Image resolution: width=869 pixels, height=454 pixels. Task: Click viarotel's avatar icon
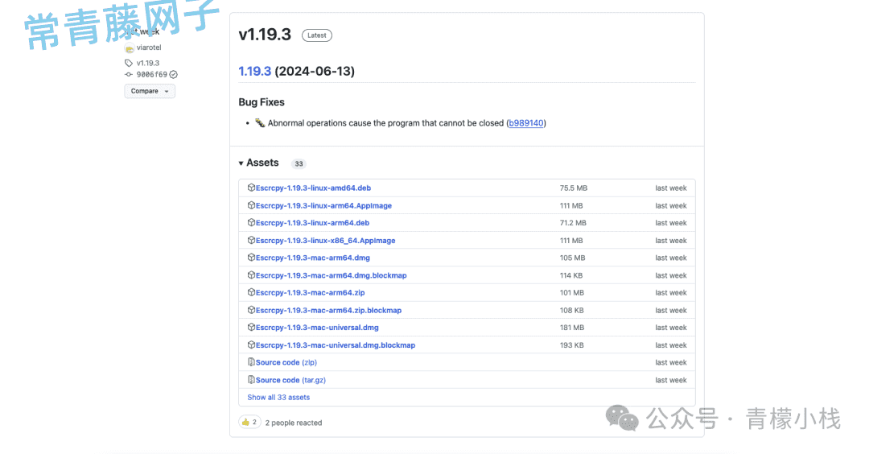(x=130, y=48)
